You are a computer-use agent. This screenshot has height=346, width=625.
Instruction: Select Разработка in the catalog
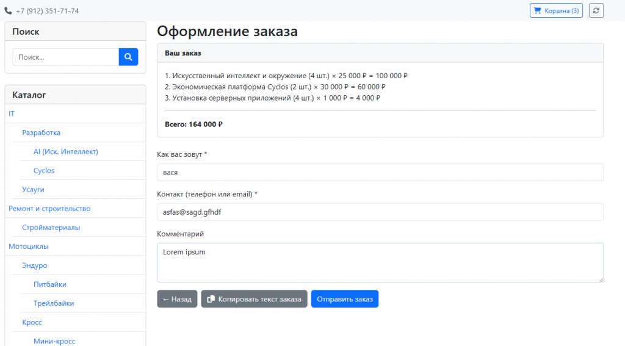pos(41,132)
